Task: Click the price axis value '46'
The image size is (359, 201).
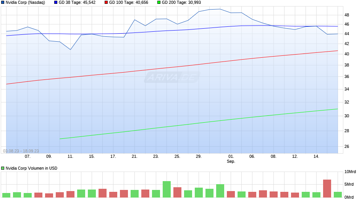Action: (347, 24)
